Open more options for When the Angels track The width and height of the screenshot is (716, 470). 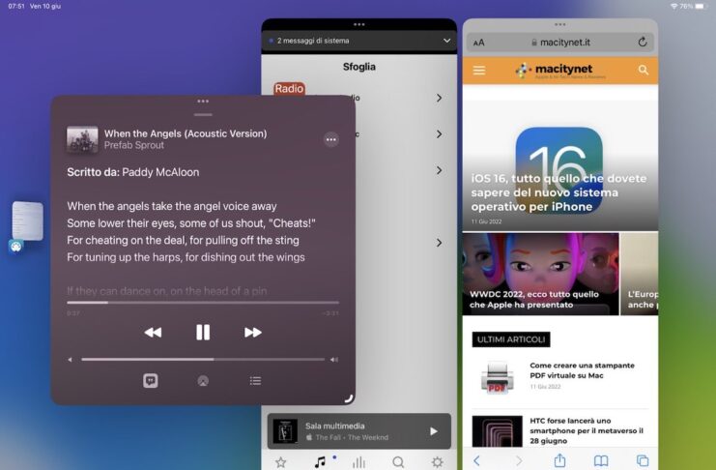pos(331,139)
